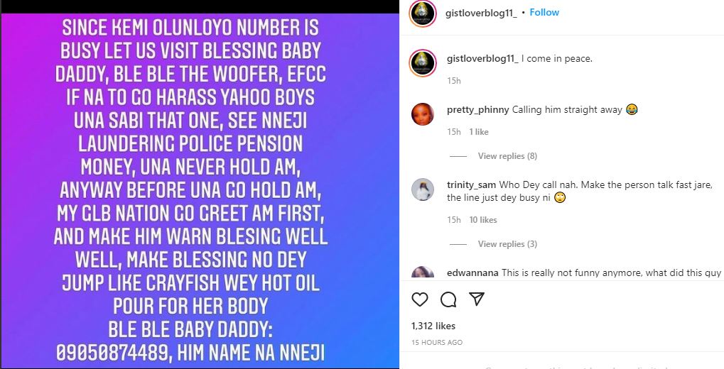Image resolution: width=724 pixels, height=369 pixels.
Task: Expand View replies (3) under trinity_sam
Action: coord(507,244)
